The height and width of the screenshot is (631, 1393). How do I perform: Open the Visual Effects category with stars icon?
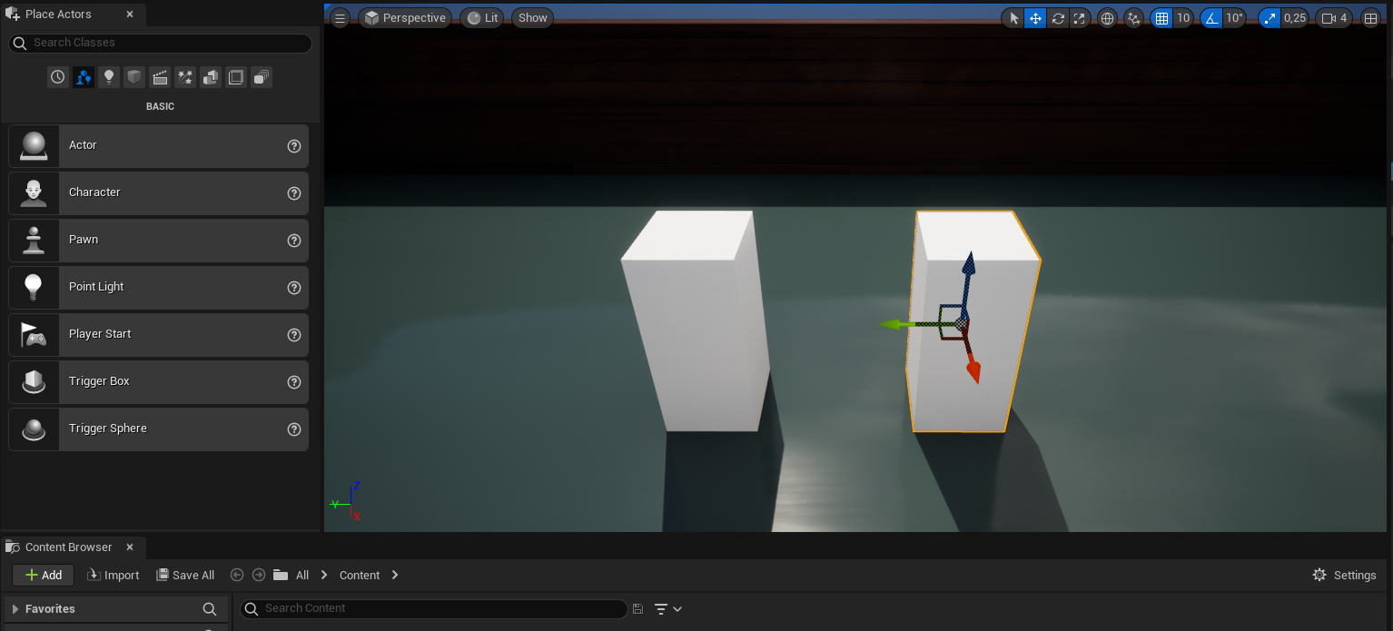[185, 77]
